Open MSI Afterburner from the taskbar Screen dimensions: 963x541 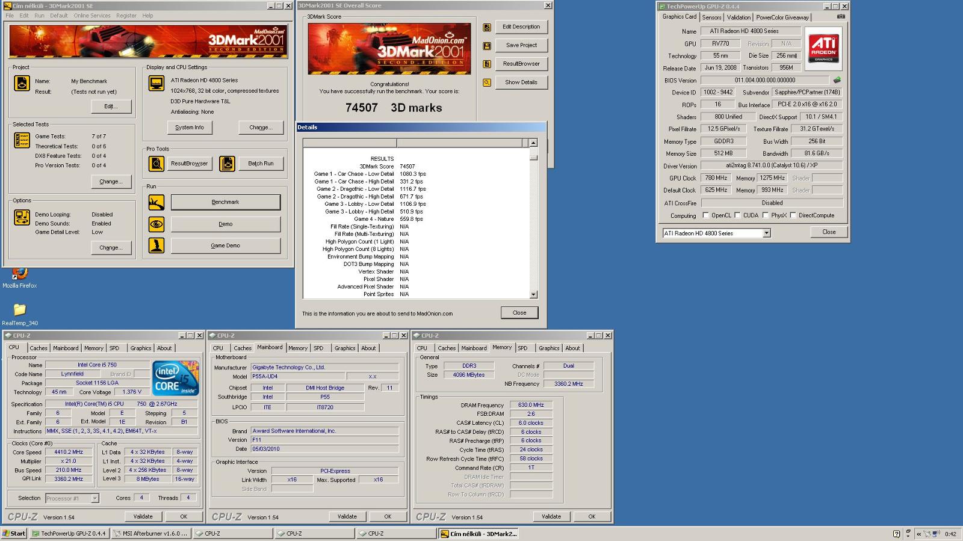tap(151, 534)
